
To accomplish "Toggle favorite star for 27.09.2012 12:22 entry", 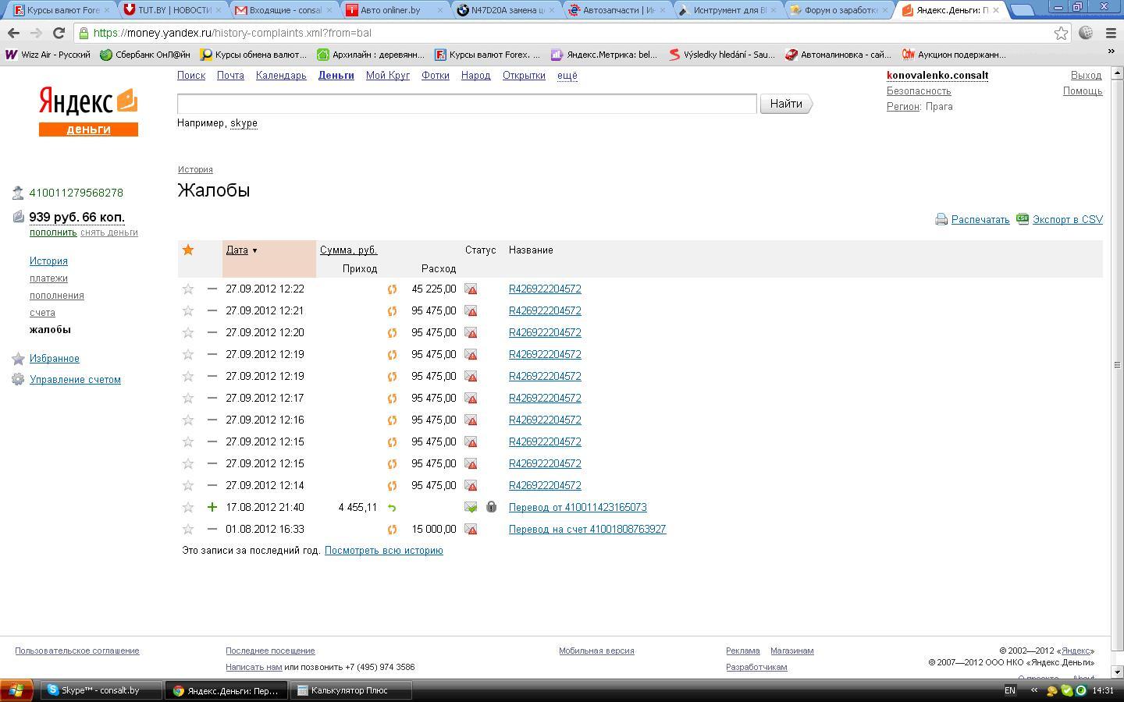I will click(x=188, y=289).
